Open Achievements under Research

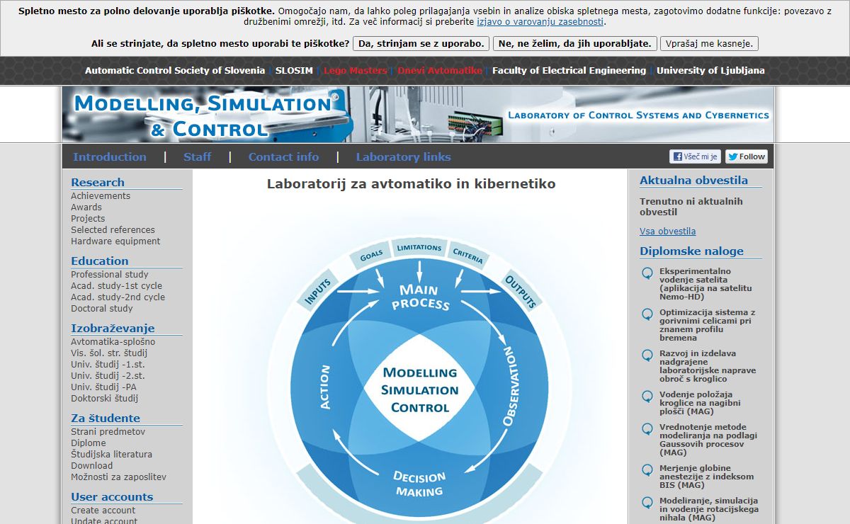pyautogui.click(x=101, y=195)
